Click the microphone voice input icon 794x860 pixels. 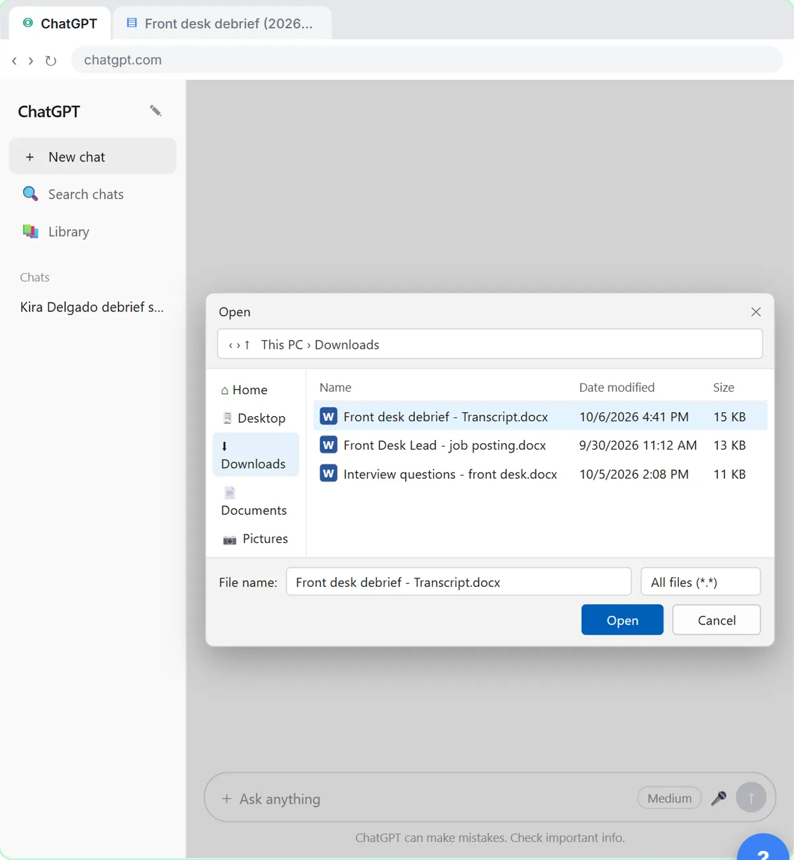coord(719,798)
